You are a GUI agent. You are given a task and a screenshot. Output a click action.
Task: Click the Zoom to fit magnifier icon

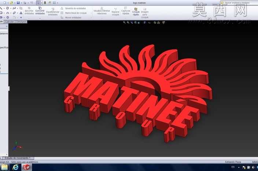124,23
